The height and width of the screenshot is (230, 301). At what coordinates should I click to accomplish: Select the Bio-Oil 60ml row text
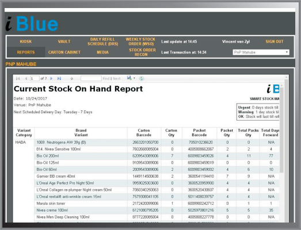[47, 170]
